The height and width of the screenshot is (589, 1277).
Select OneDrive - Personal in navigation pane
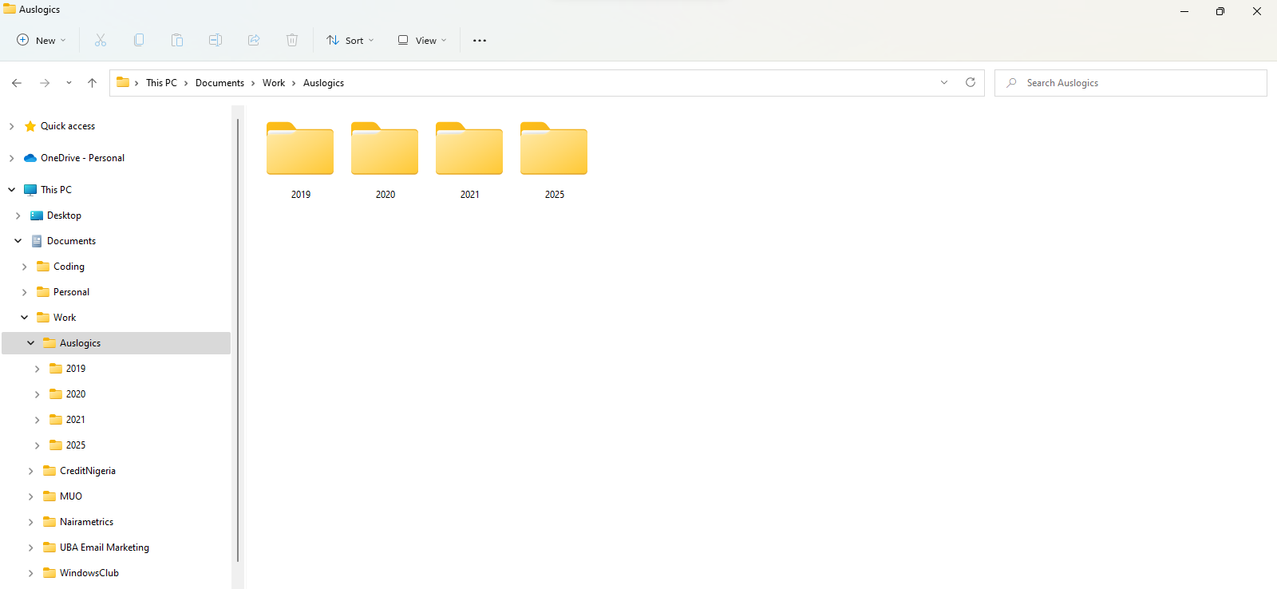82,158
